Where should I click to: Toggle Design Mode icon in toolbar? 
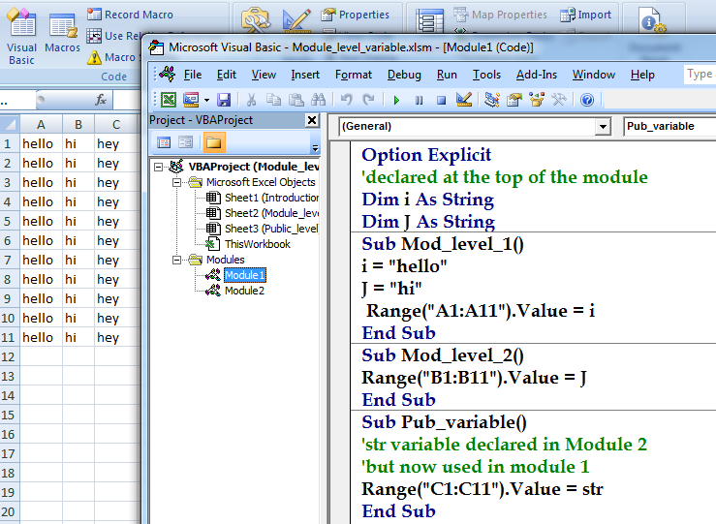[464, 100]
